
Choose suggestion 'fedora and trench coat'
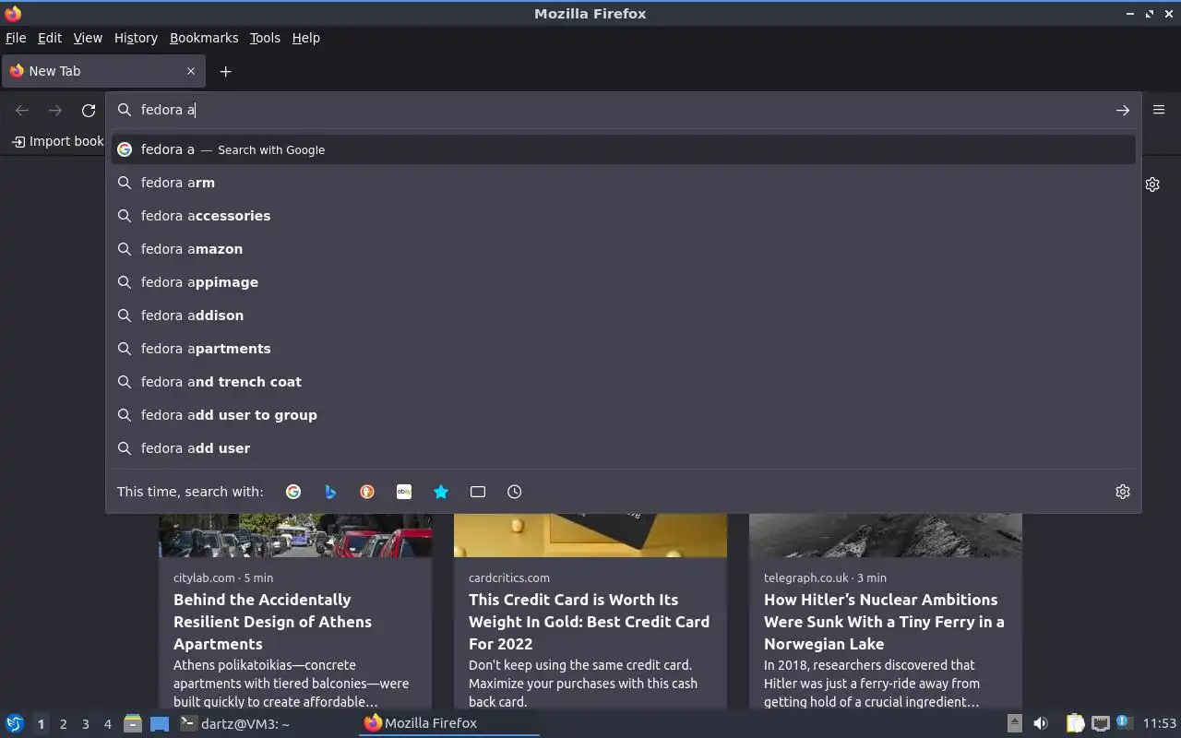click(623, 382)
